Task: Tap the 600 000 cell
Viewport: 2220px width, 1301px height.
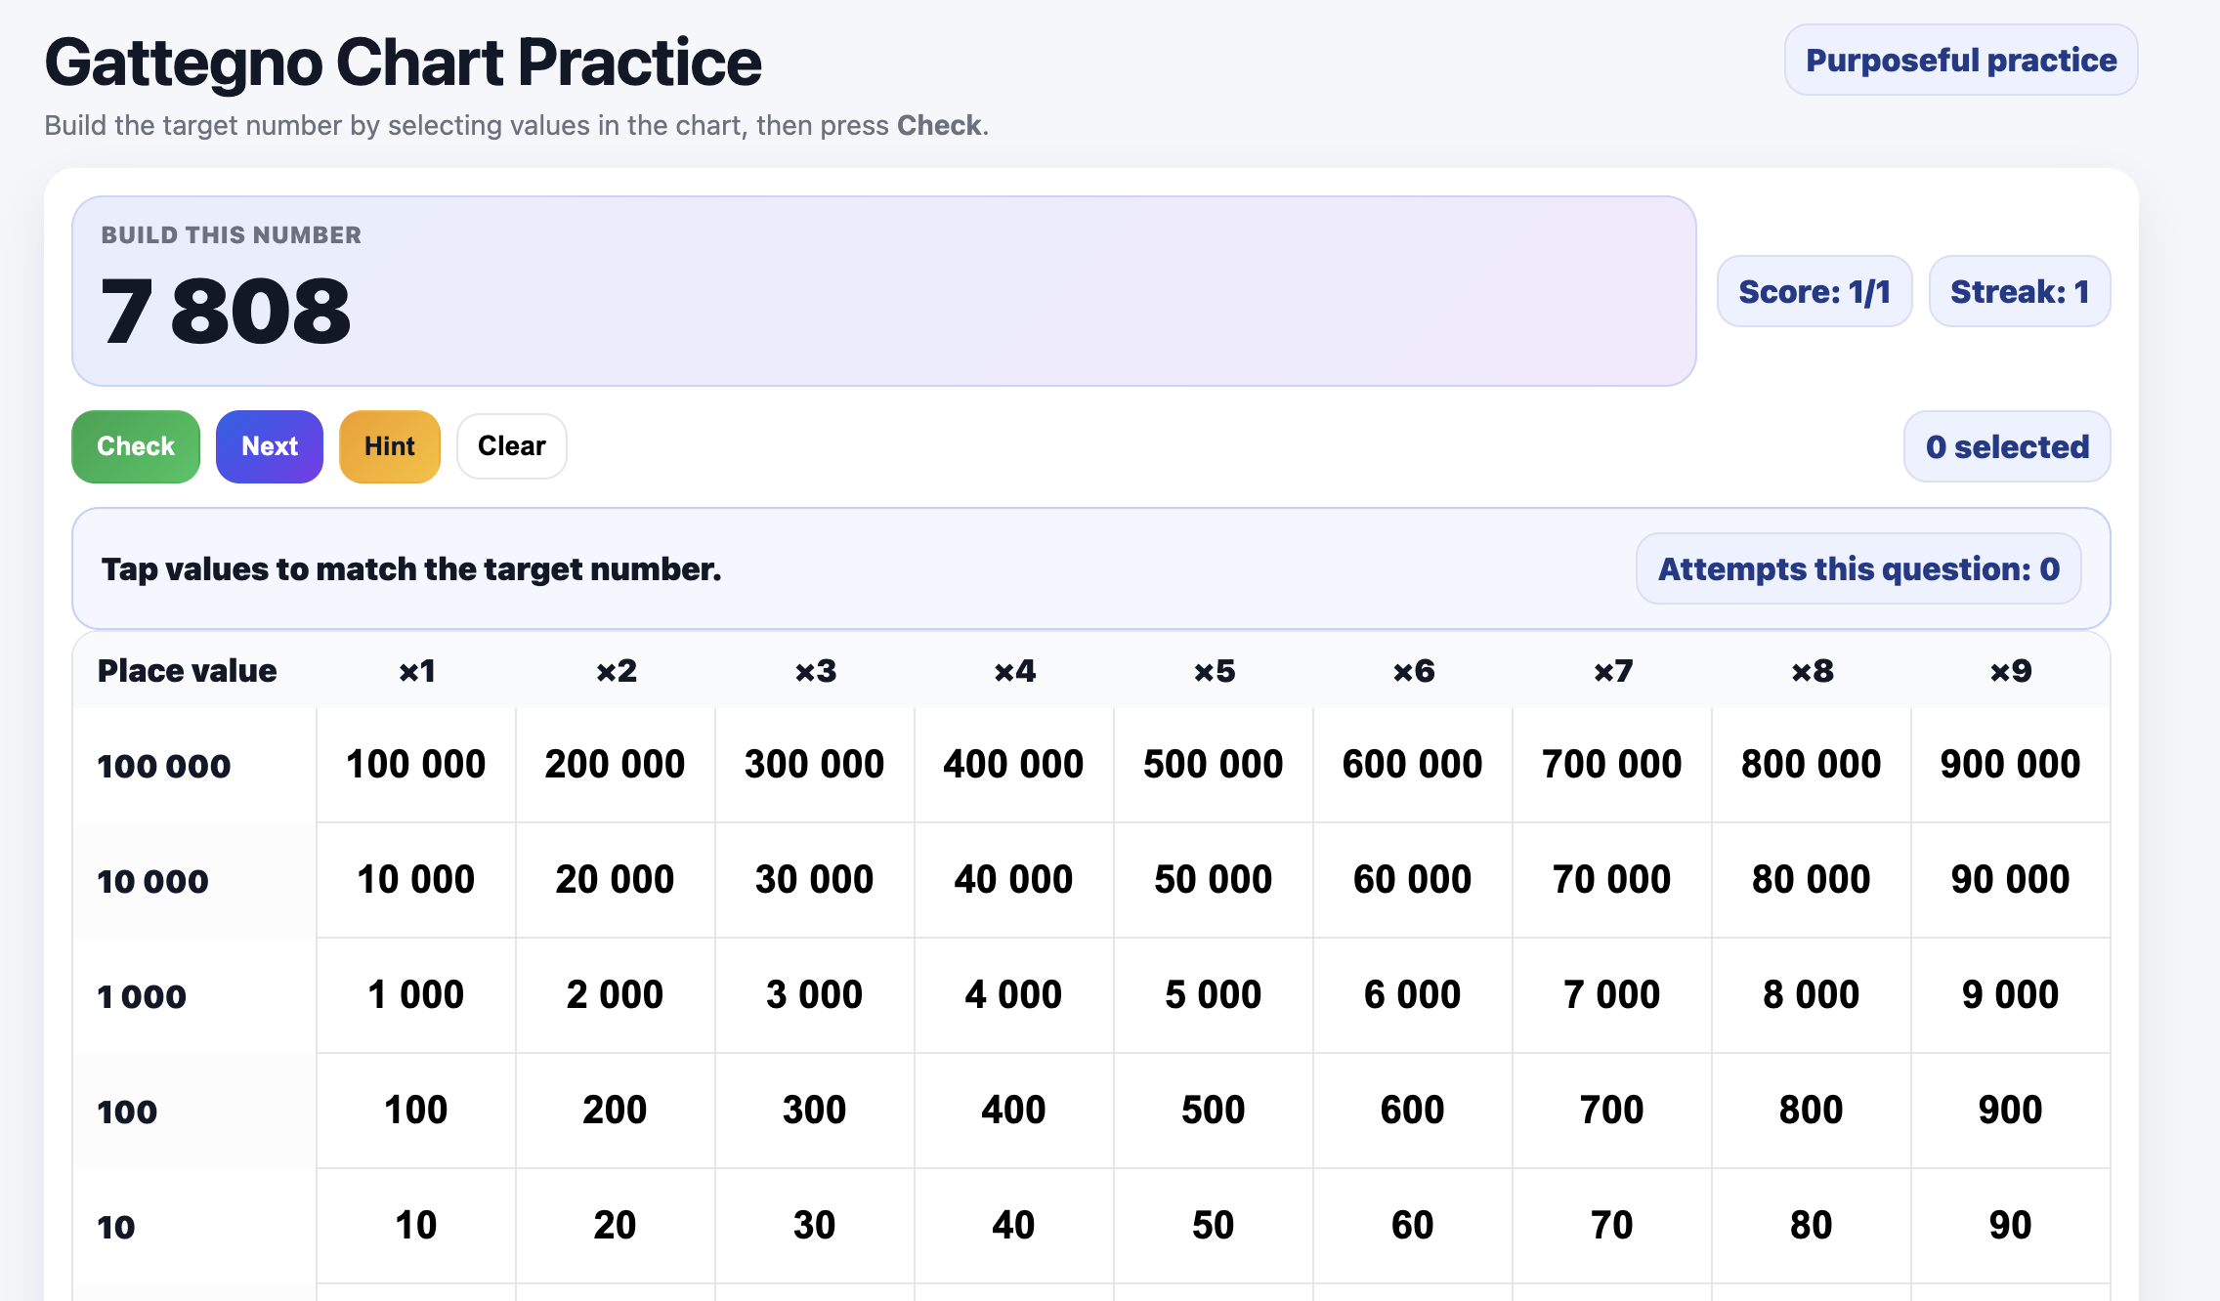Action: (x=1412, y=764)
